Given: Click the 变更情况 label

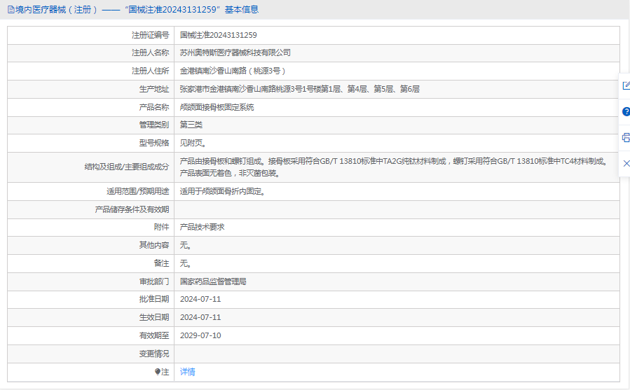Looking at the screenshot, I should pyautogui.click(x=154, y=354).
